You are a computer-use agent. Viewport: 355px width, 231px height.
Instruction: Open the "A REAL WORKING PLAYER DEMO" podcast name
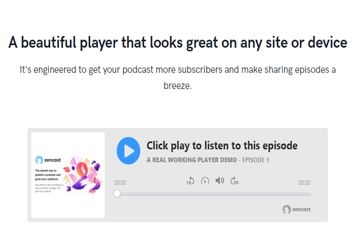[x=192, y=160]
